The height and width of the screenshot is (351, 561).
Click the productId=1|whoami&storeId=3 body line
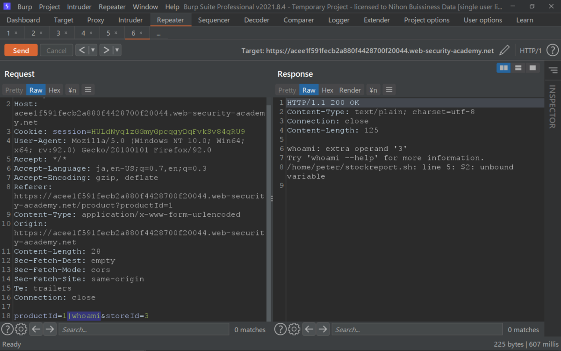(x=81, y=316)
